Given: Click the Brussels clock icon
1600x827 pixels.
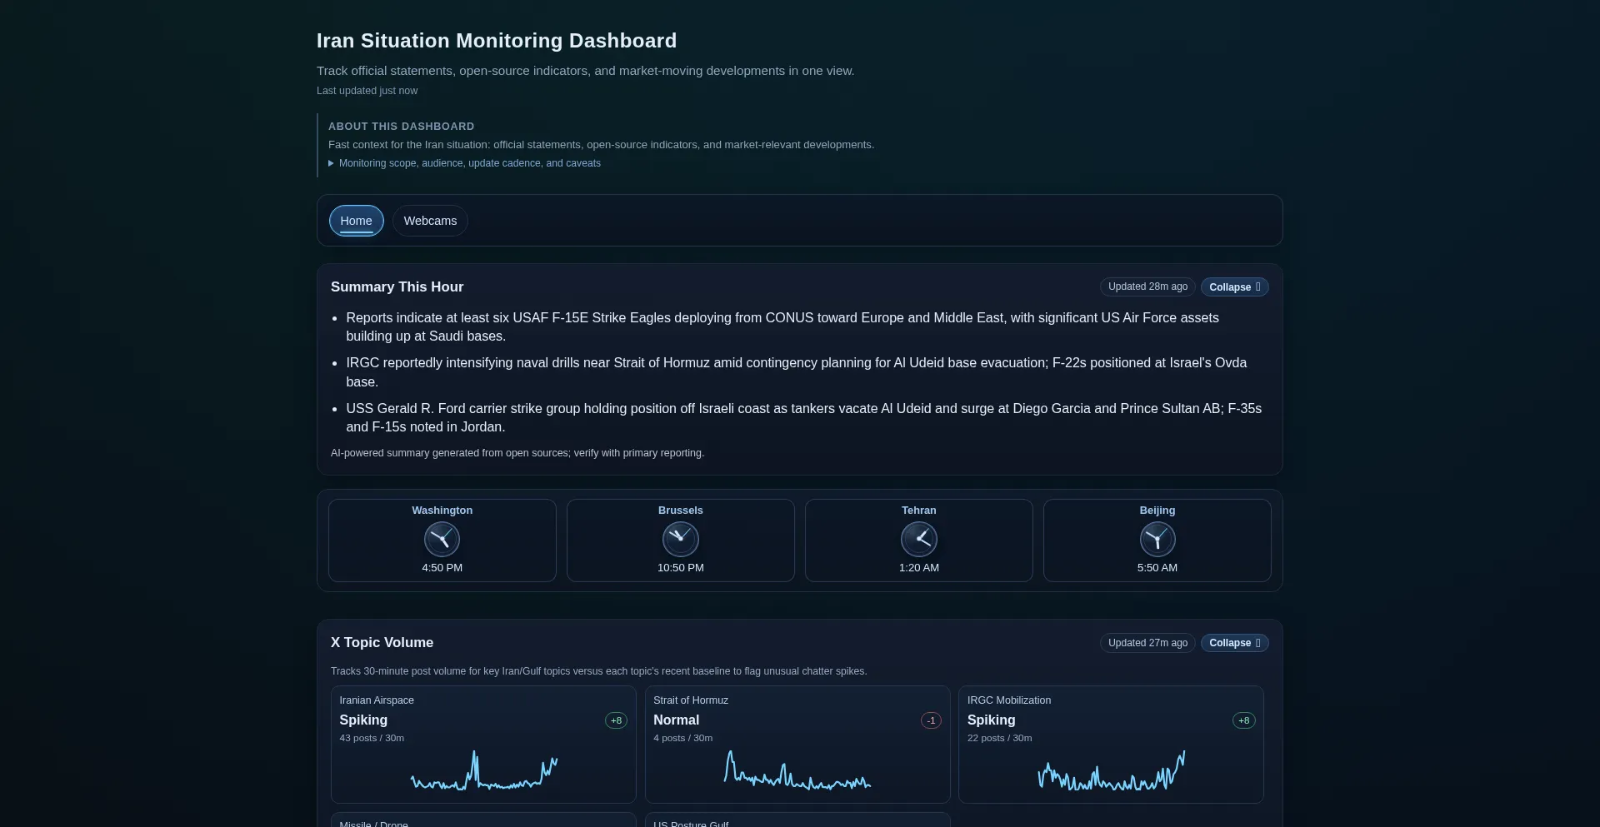Looking at the screenshot, I should pyautogui.click(x=680, y=539).
